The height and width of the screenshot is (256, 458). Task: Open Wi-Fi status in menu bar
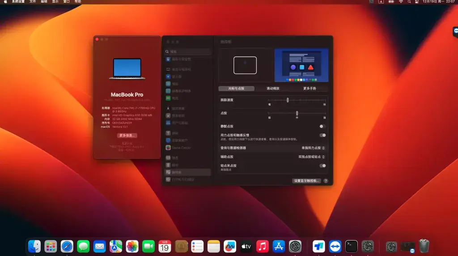[x=401, y=1]
